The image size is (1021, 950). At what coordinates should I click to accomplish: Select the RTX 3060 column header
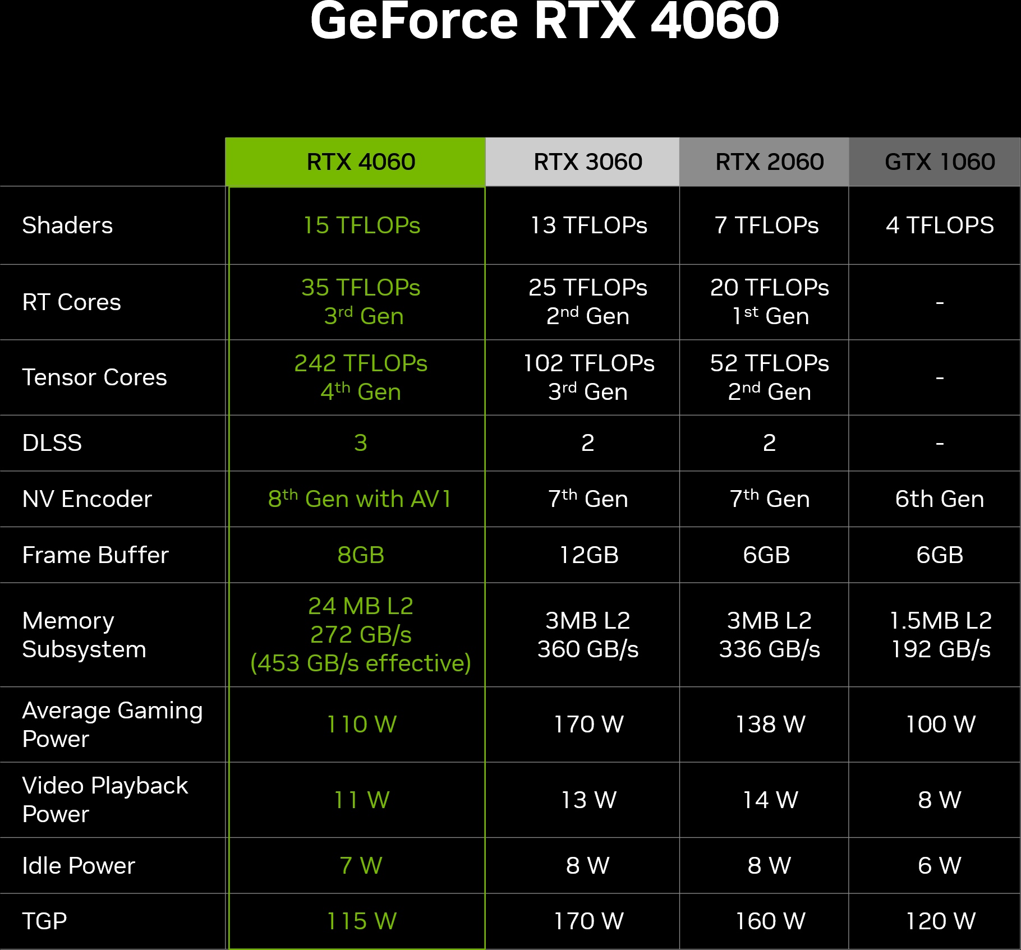[x=587, y=162]
